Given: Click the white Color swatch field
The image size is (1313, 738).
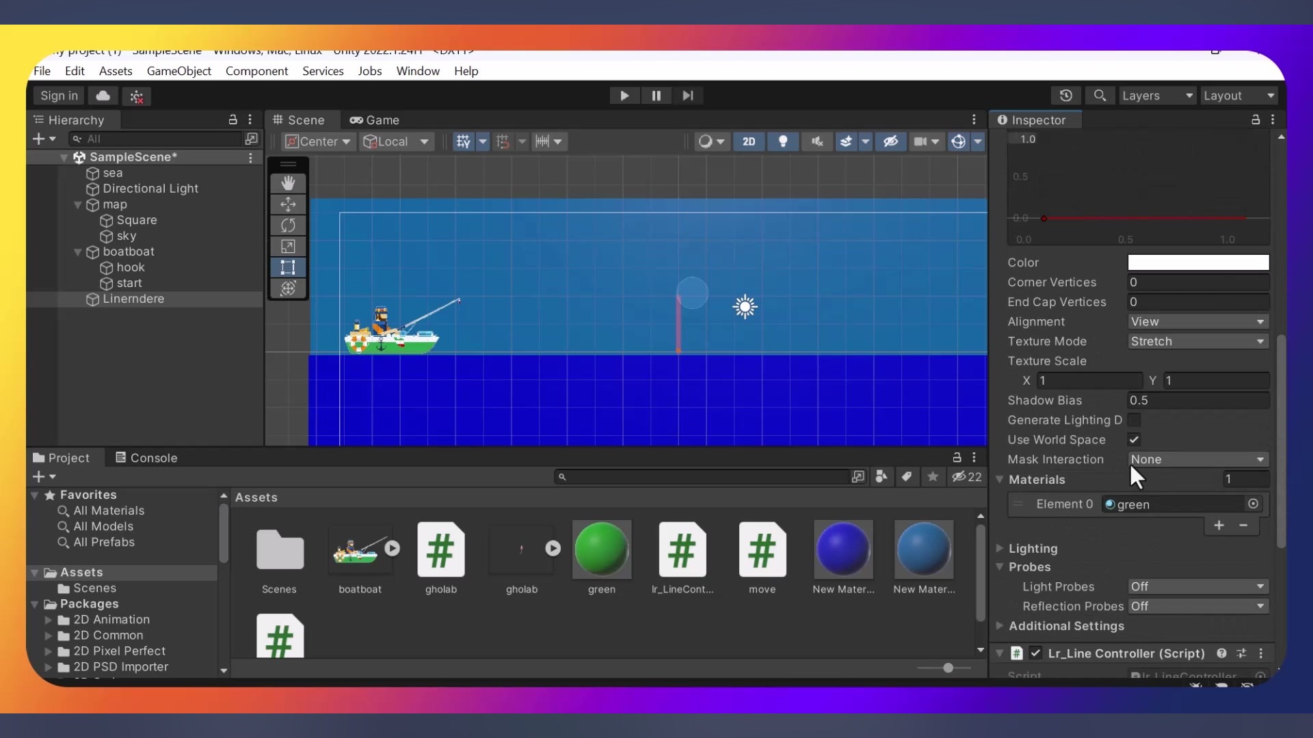Looking at the screenshot, I should coord(1197,262).
